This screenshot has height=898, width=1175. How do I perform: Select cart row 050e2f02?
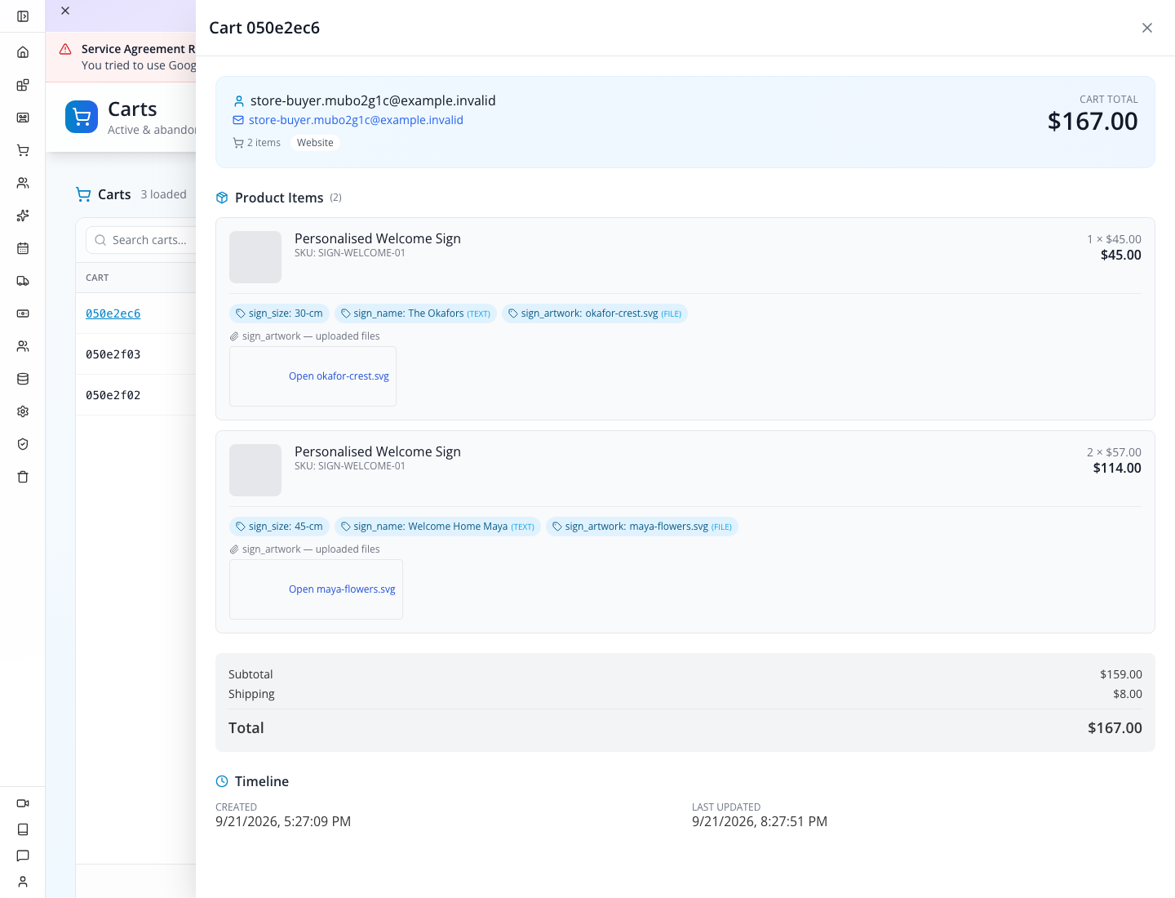[113, 395]
